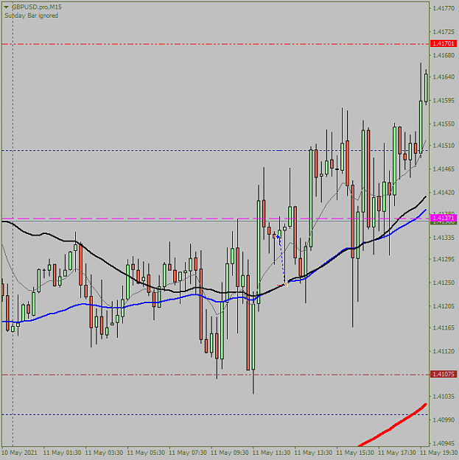The height and width of the screenshot is (460, 459).
Task: Click the red 1.41701 price level tag
Action: point(444,43)
